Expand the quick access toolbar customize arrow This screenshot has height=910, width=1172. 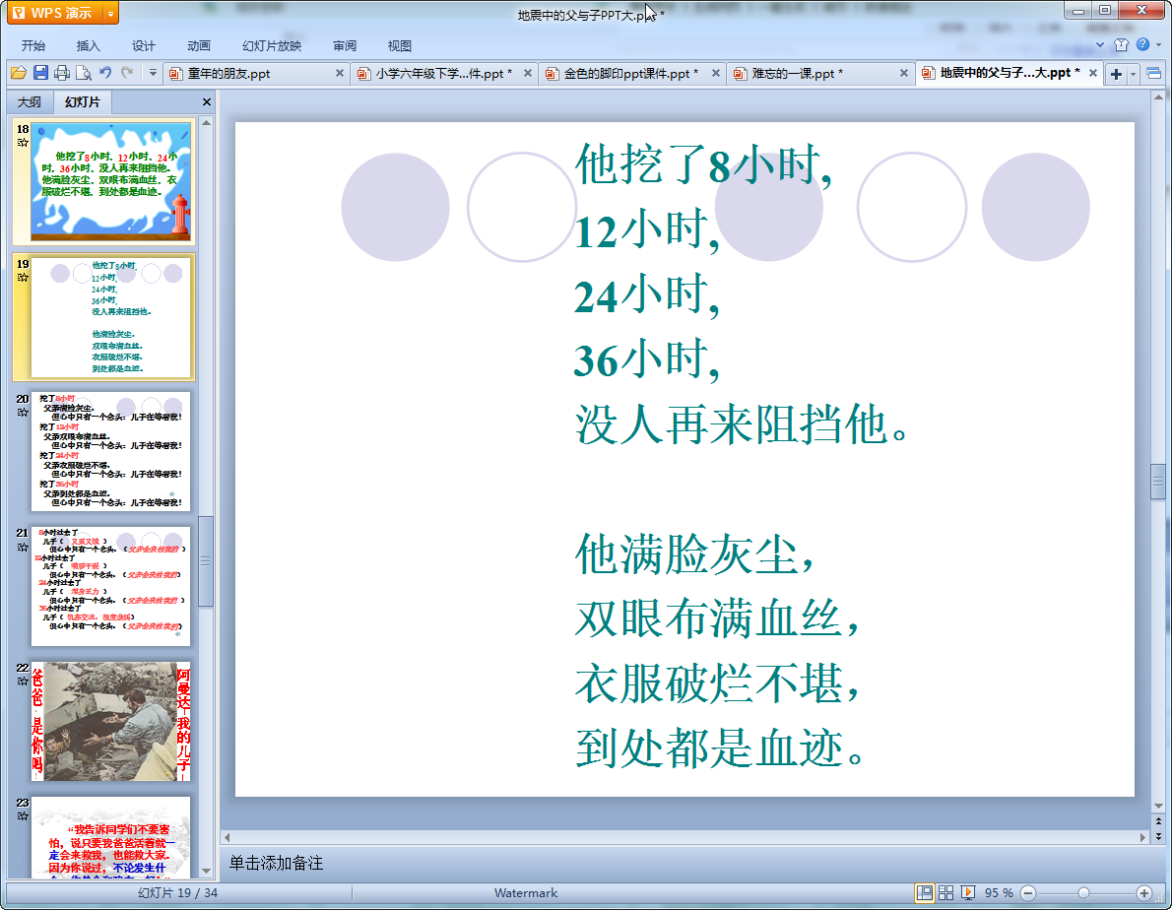pos(153,73)
